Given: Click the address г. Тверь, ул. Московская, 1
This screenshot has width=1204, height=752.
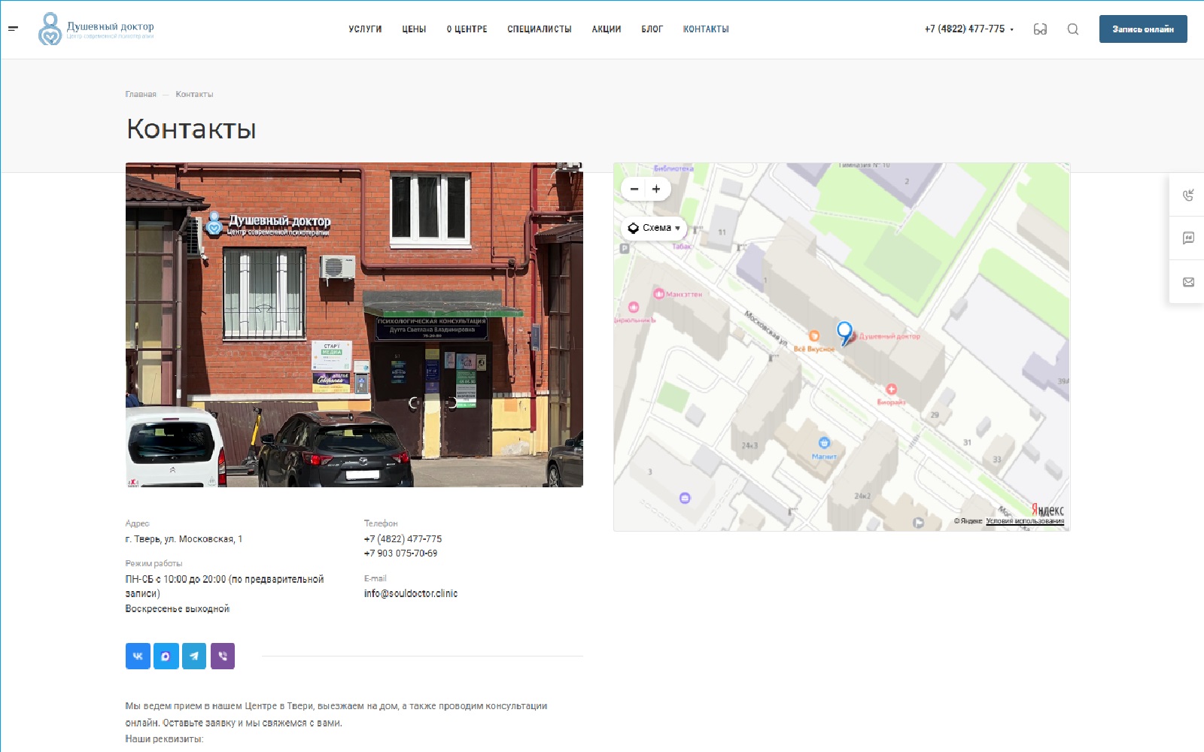Looking at the screenshot, I should [184, 539].
